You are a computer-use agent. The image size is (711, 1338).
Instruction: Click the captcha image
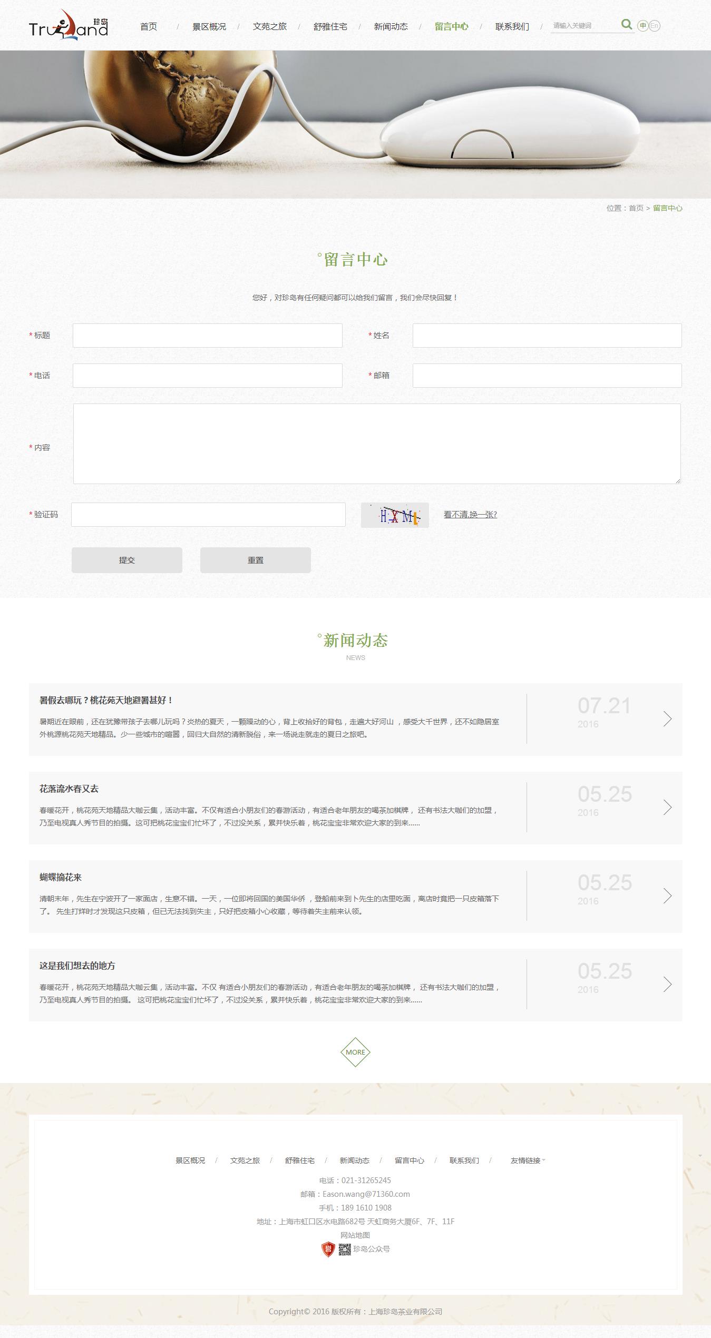[x=395, y=515]
